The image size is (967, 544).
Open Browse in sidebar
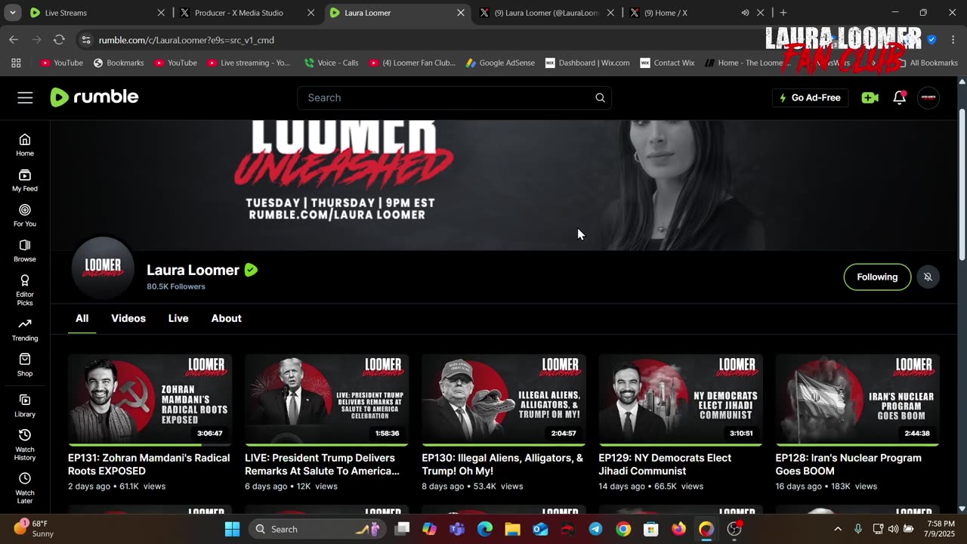point(25,251)
